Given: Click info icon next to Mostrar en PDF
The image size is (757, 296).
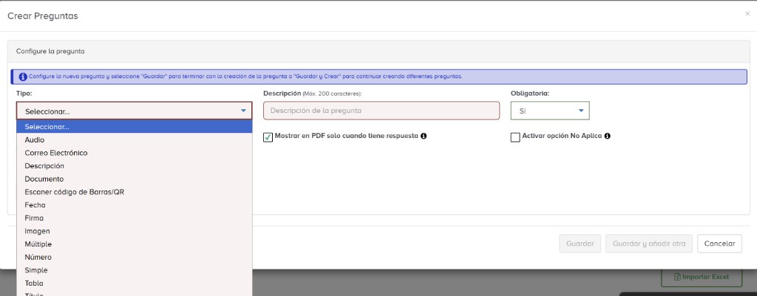Looking at the screenshot, I should 424,137.
